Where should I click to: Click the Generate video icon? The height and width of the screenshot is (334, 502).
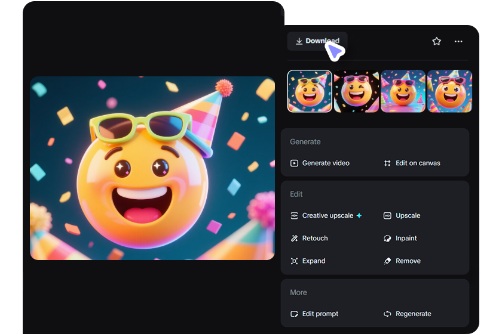294,163
